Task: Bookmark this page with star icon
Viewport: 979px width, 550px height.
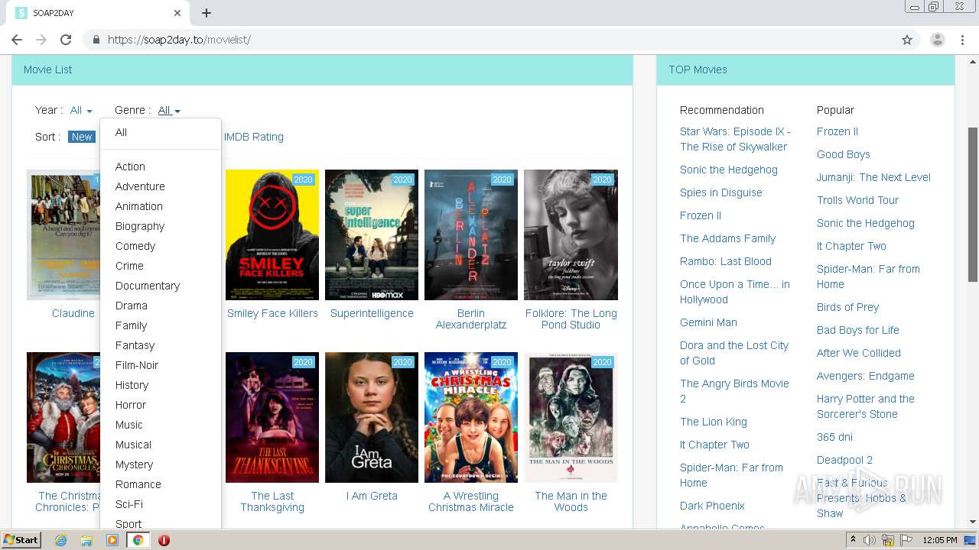Action: tap(907, 40)
